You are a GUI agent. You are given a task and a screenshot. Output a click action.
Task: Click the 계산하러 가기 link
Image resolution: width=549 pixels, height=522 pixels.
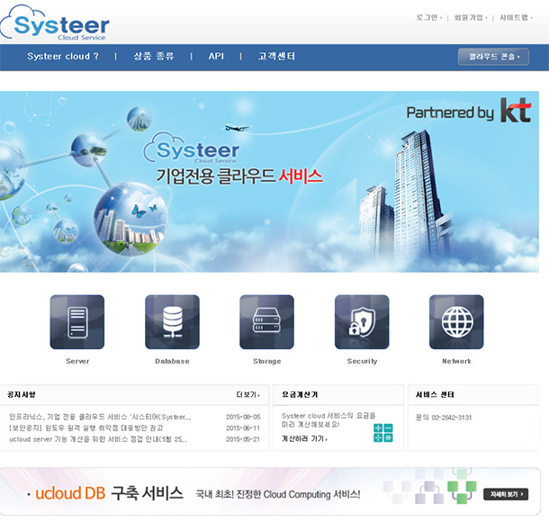[304, 439]
